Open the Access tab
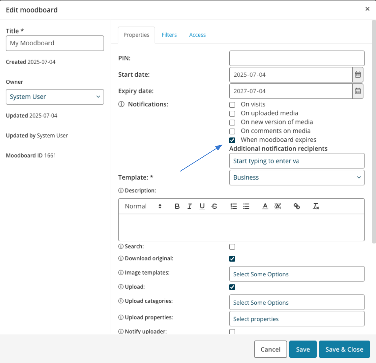The height and width of the screenshot is (363, 376). tap(197, 35)
